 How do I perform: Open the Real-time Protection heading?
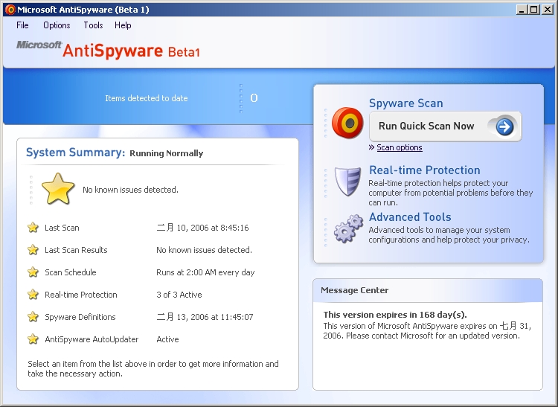pos(425,170)
